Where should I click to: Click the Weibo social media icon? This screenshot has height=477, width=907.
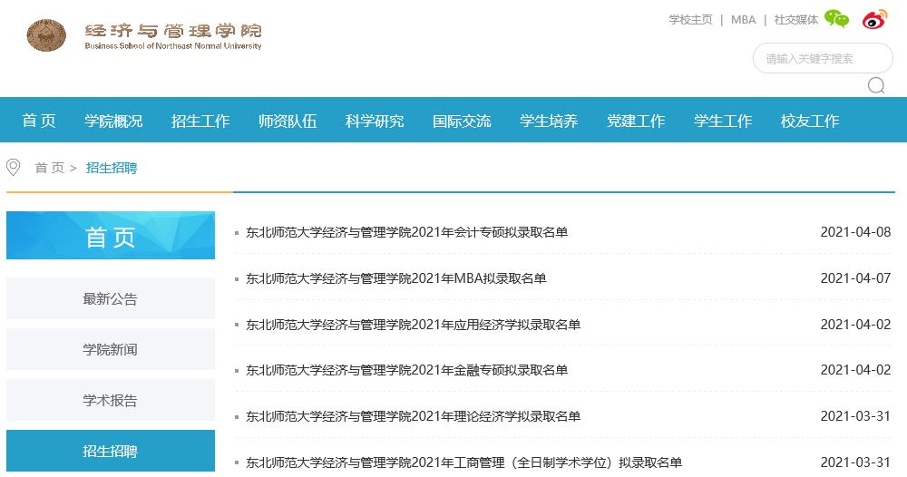tap(874, 19)
